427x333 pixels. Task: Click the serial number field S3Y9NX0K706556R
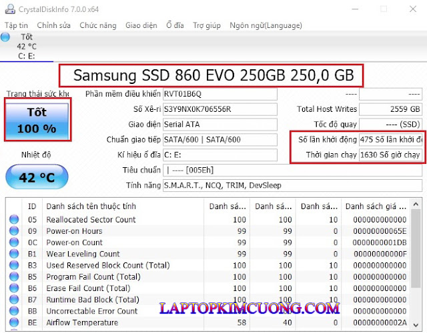pyautogui.click(x=220, y=109)
